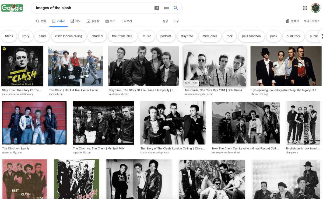Expand the 더보기 menu
The width and height of the screenshot is (323, 199).
point(126,21)
